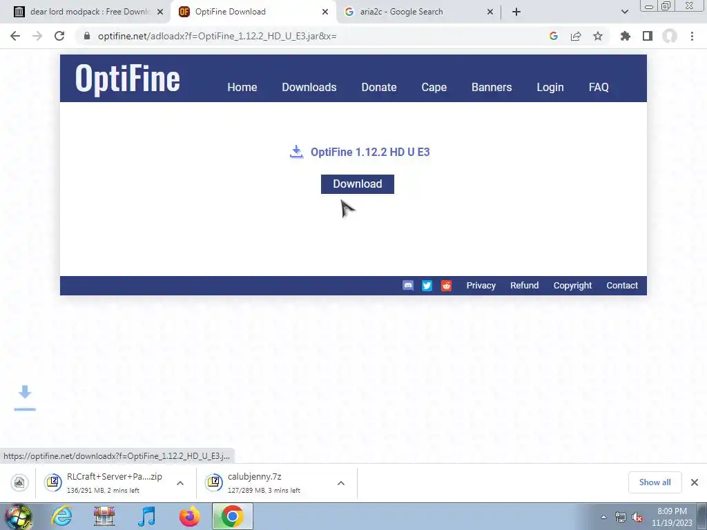Open the Chrome profile avatar
This screenshot has height=530, width=707.
coord(670,36)
